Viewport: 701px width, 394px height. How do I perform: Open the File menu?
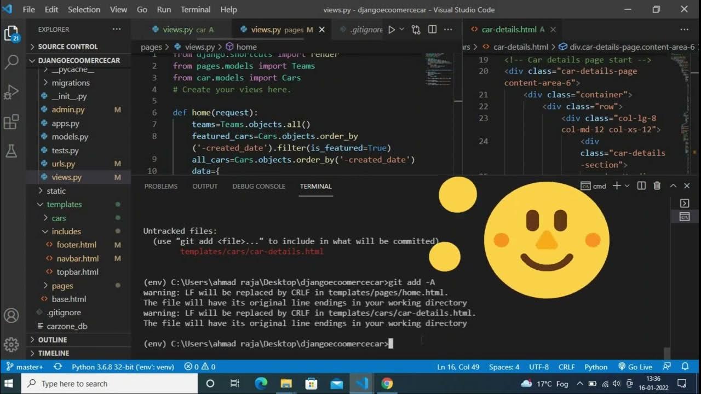[x=29, y=9]
